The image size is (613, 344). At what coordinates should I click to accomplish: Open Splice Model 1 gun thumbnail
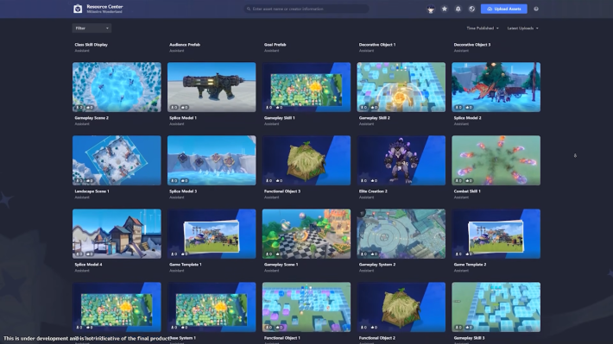(212, 87)
